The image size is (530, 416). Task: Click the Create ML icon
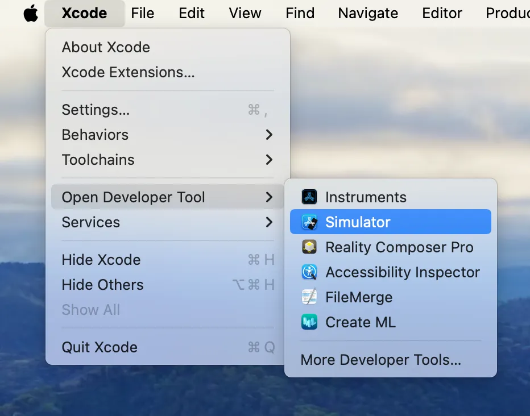click(x=309, y=322)
